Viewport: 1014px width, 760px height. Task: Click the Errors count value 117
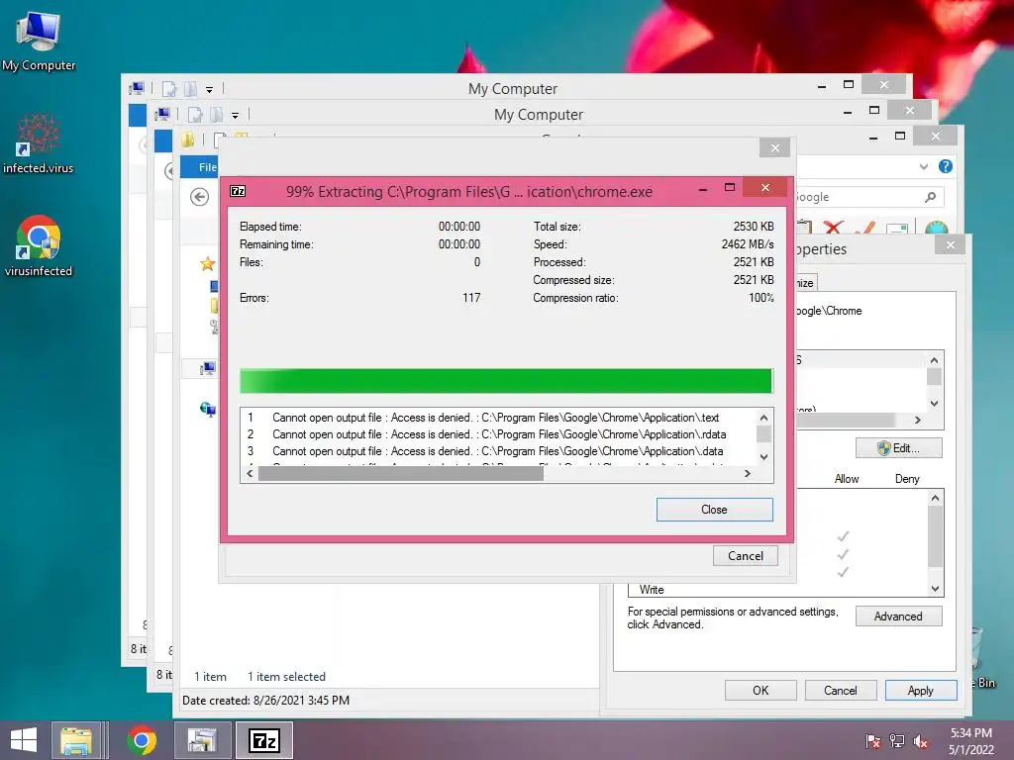click(x=471, y=298)
